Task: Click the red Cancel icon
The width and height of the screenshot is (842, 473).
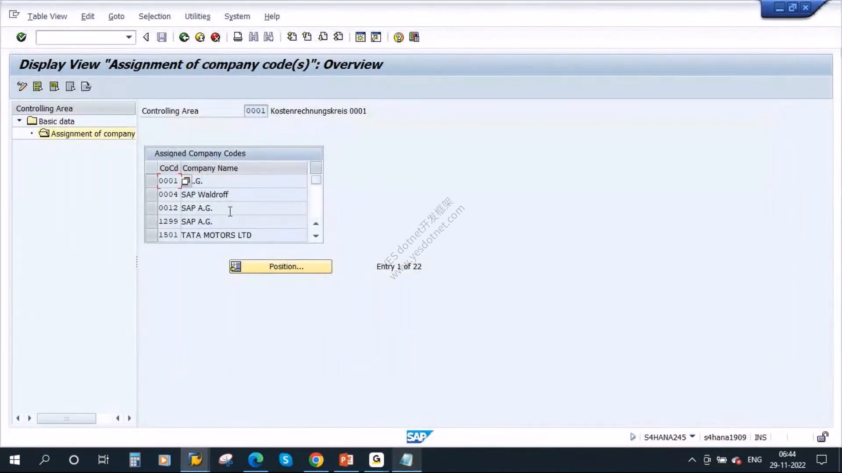Action: [x=215, y=37]
